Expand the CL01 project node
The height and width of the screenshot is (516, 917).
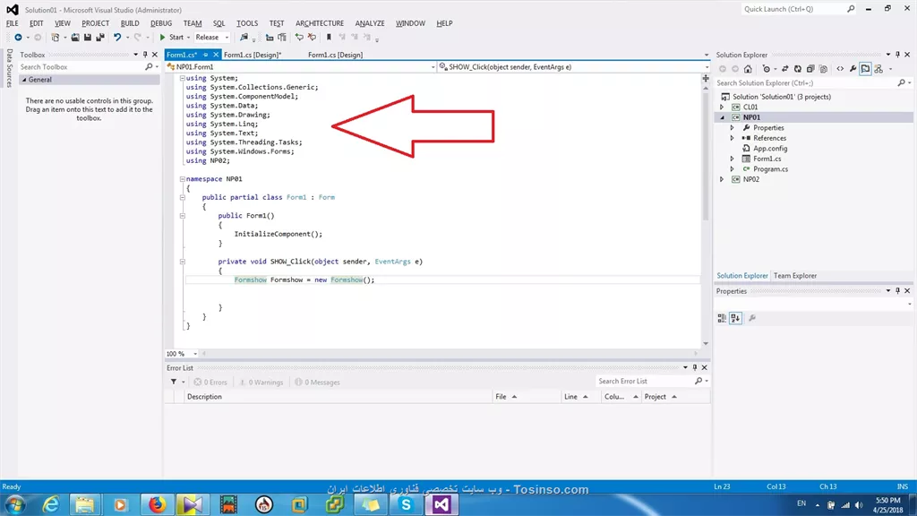tap(722, 107)
